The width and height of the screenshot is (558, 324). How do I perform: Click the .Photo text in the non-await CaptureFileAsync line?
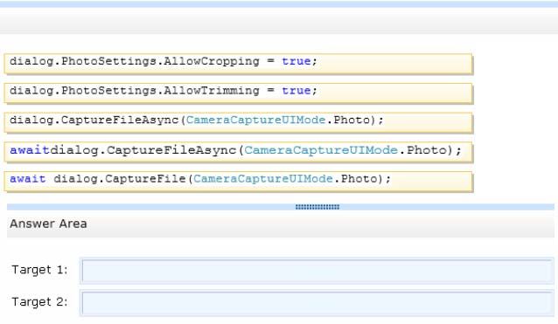348,120
